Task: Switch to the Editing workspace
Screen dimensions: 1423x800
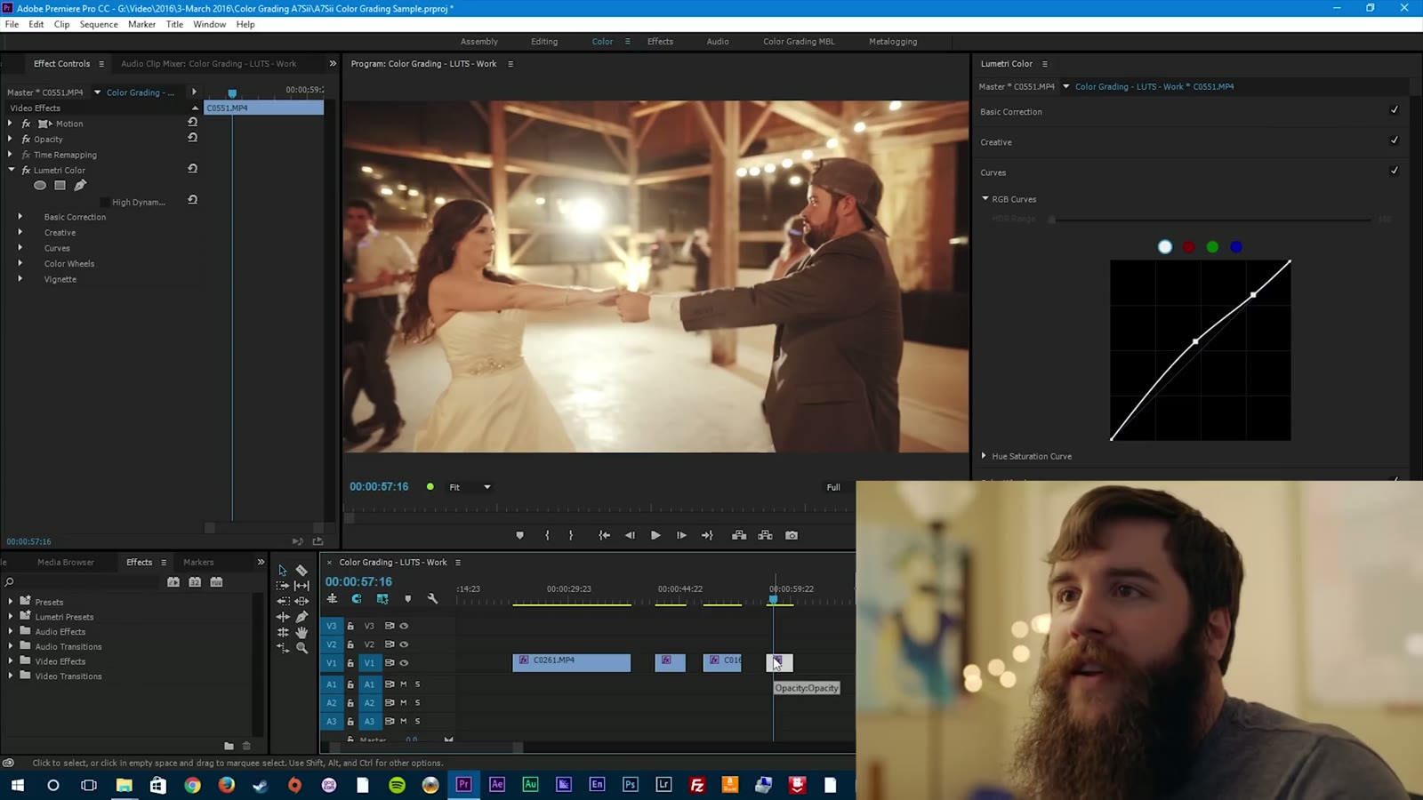Action: coord(544,42)
